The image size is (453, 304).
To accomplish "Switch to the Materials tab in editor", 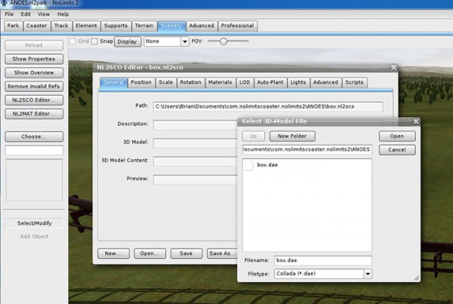I will [220, 82].
